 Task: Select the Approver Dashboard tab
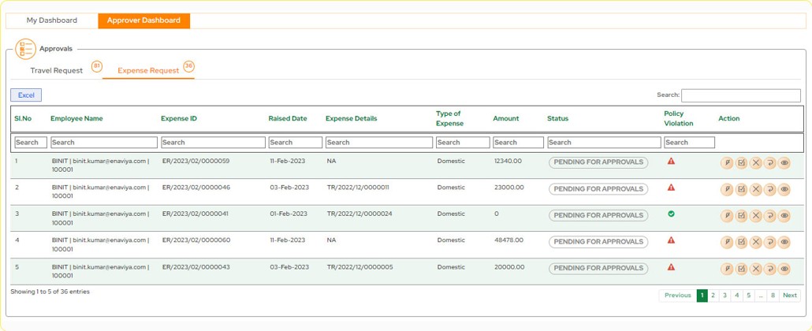(x=144, y=20)
